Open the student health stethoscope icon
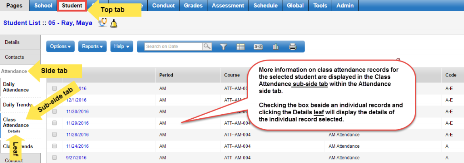 (x=103, y=22)
